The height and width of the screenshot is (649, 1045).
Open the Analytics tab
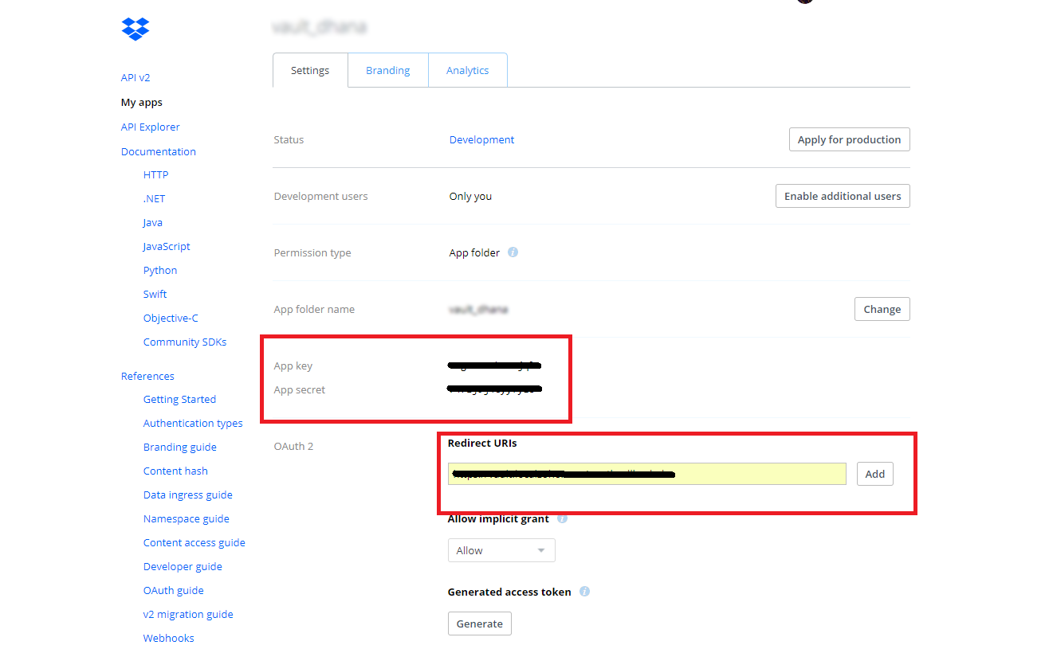click(467, 70)
